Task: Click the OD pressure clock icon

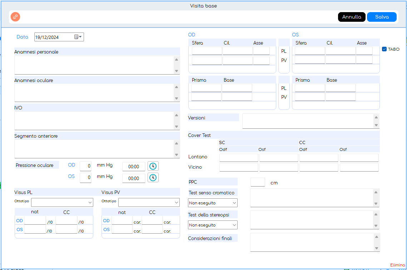Action: (153, 166)
